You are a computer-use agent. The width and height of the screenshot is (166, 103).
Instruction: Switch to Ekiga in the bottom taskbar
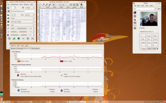(x=20, y=102)
